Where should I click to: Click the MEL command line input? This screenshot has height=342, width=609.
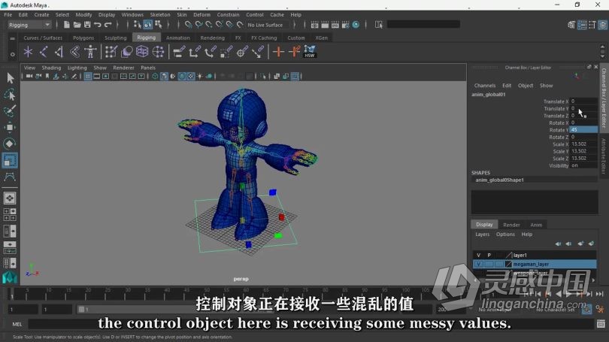tap(311, 324)
